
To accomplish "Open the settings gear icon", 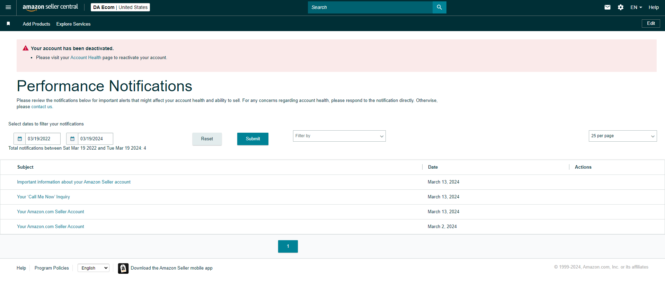I will pos(620,7).
